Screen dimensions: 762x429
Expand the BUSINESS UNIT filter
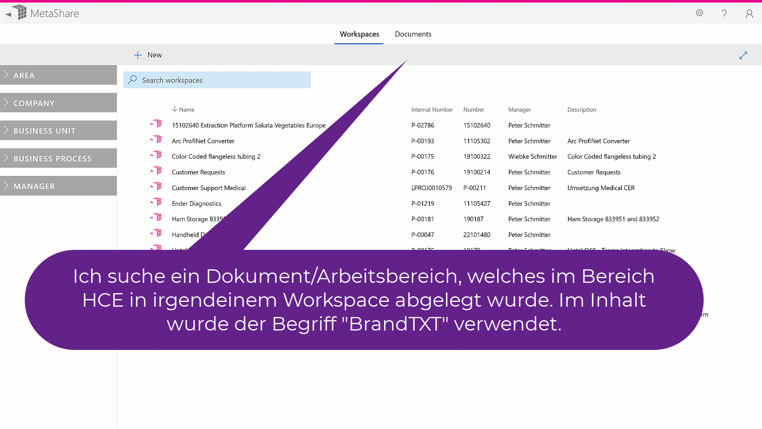58,131
